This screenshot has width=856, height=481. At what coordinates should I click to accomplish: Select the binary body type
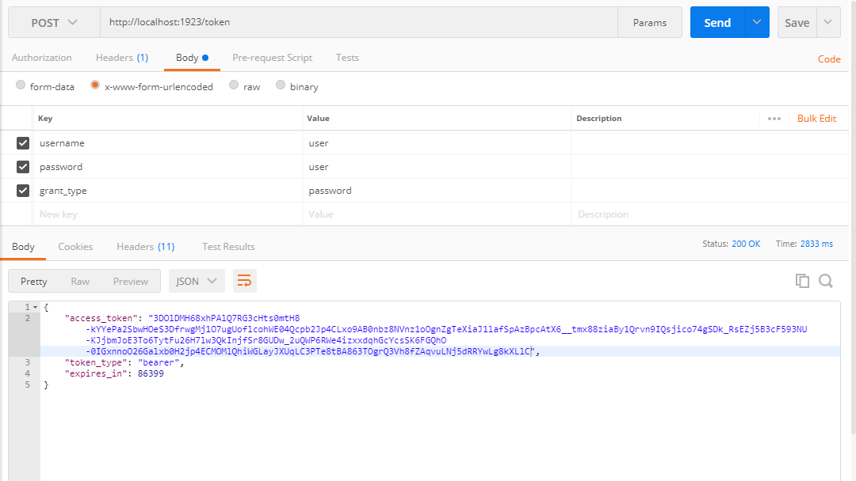281,85
